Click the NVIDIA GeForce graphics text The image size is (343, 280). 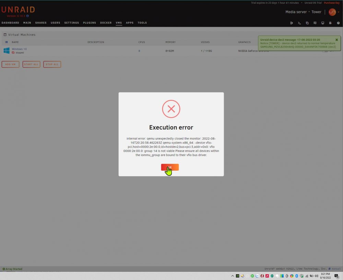pos(253,51)
